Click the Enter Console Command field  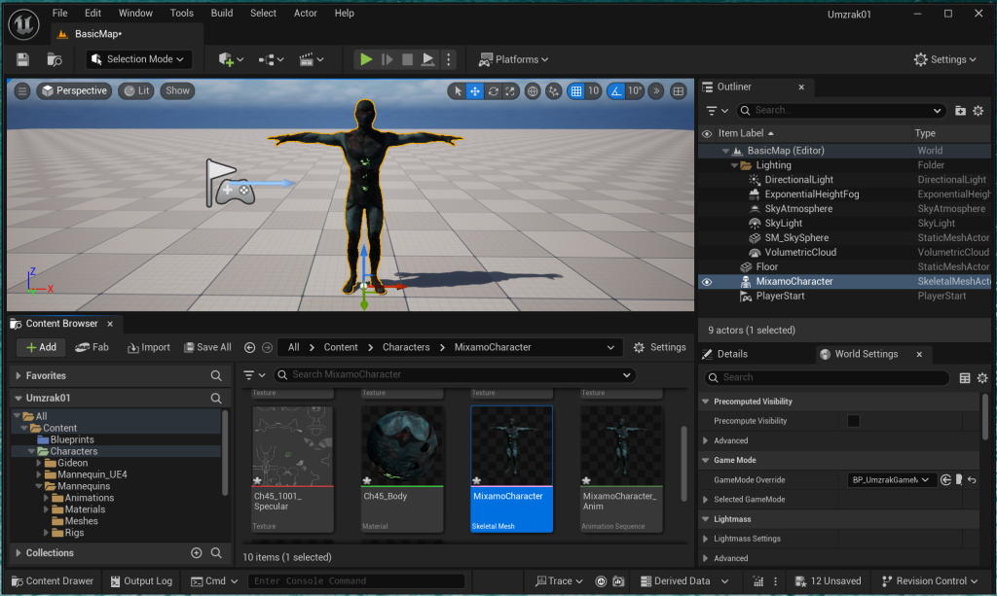(356, 581)
